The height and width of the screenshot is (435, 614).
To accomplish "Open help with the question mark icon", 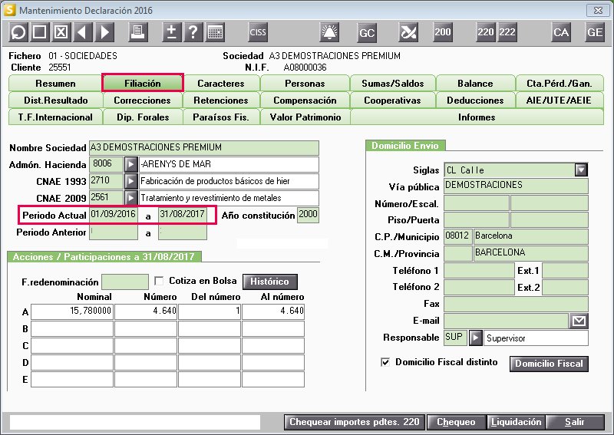I will [x=193, y=32].
